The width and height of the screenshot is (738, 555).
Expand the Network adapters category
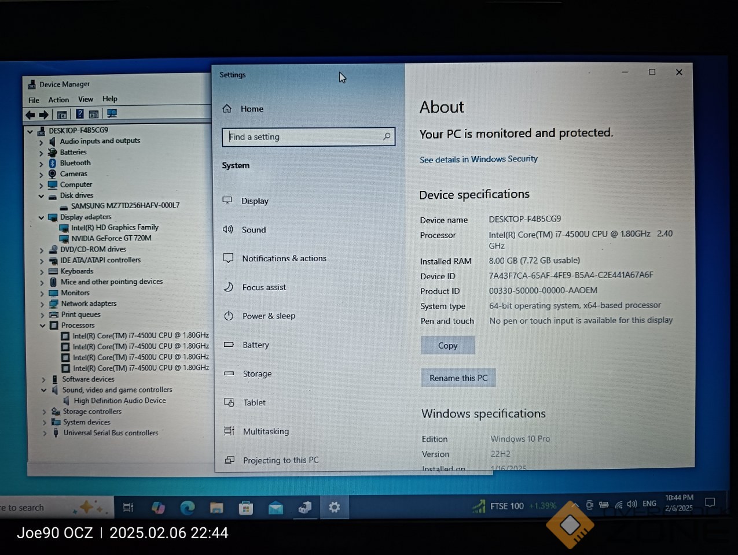click(x=42, y=304)
